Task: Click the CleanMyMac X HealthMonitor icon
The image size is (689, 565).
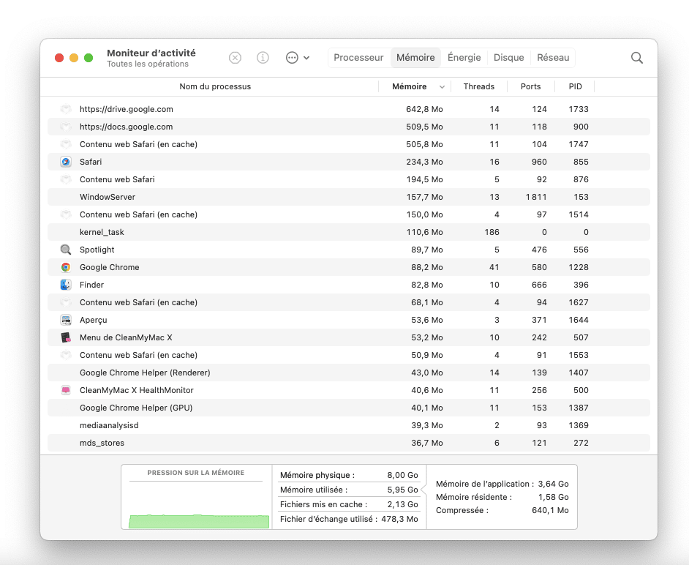Action: pos(66,390)
